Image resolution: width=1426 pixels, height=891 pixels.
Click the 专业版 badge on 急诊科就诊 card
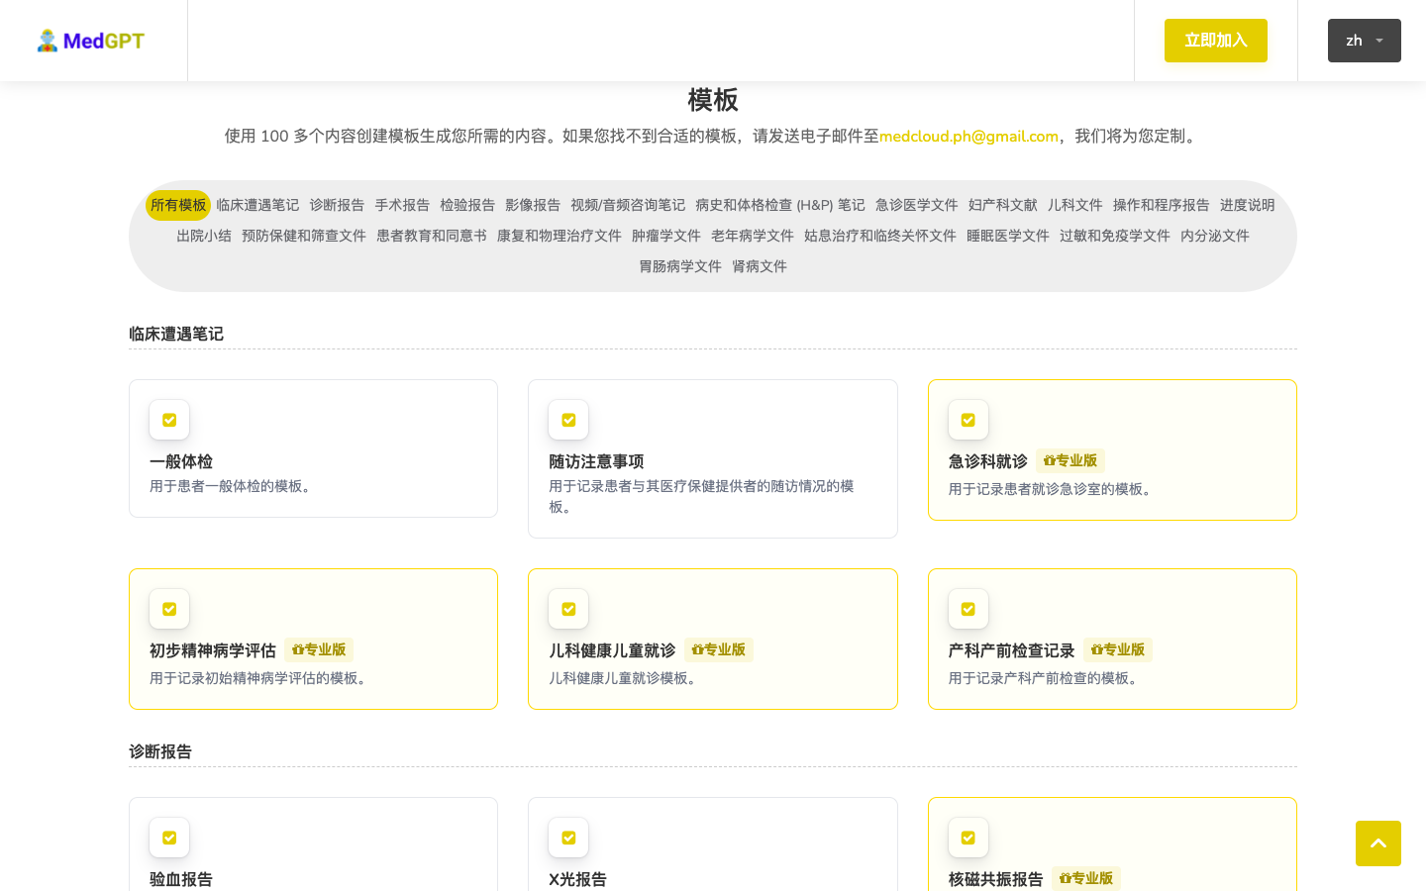tap(1069, 460)
